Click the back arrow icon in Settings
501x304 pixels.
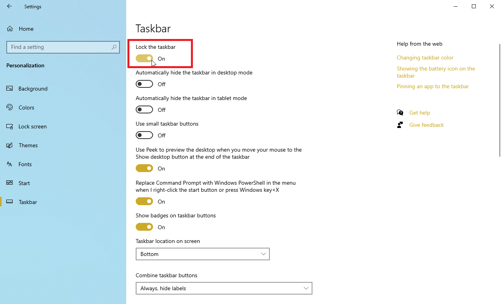pyautogui.click(x=9, y=6)
